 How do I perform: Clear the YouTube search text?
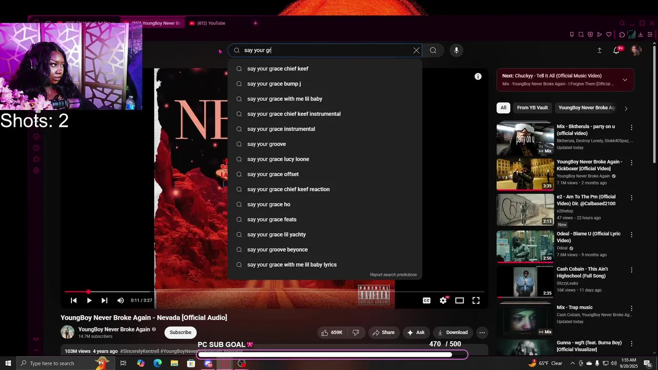[x=416, y=50]
